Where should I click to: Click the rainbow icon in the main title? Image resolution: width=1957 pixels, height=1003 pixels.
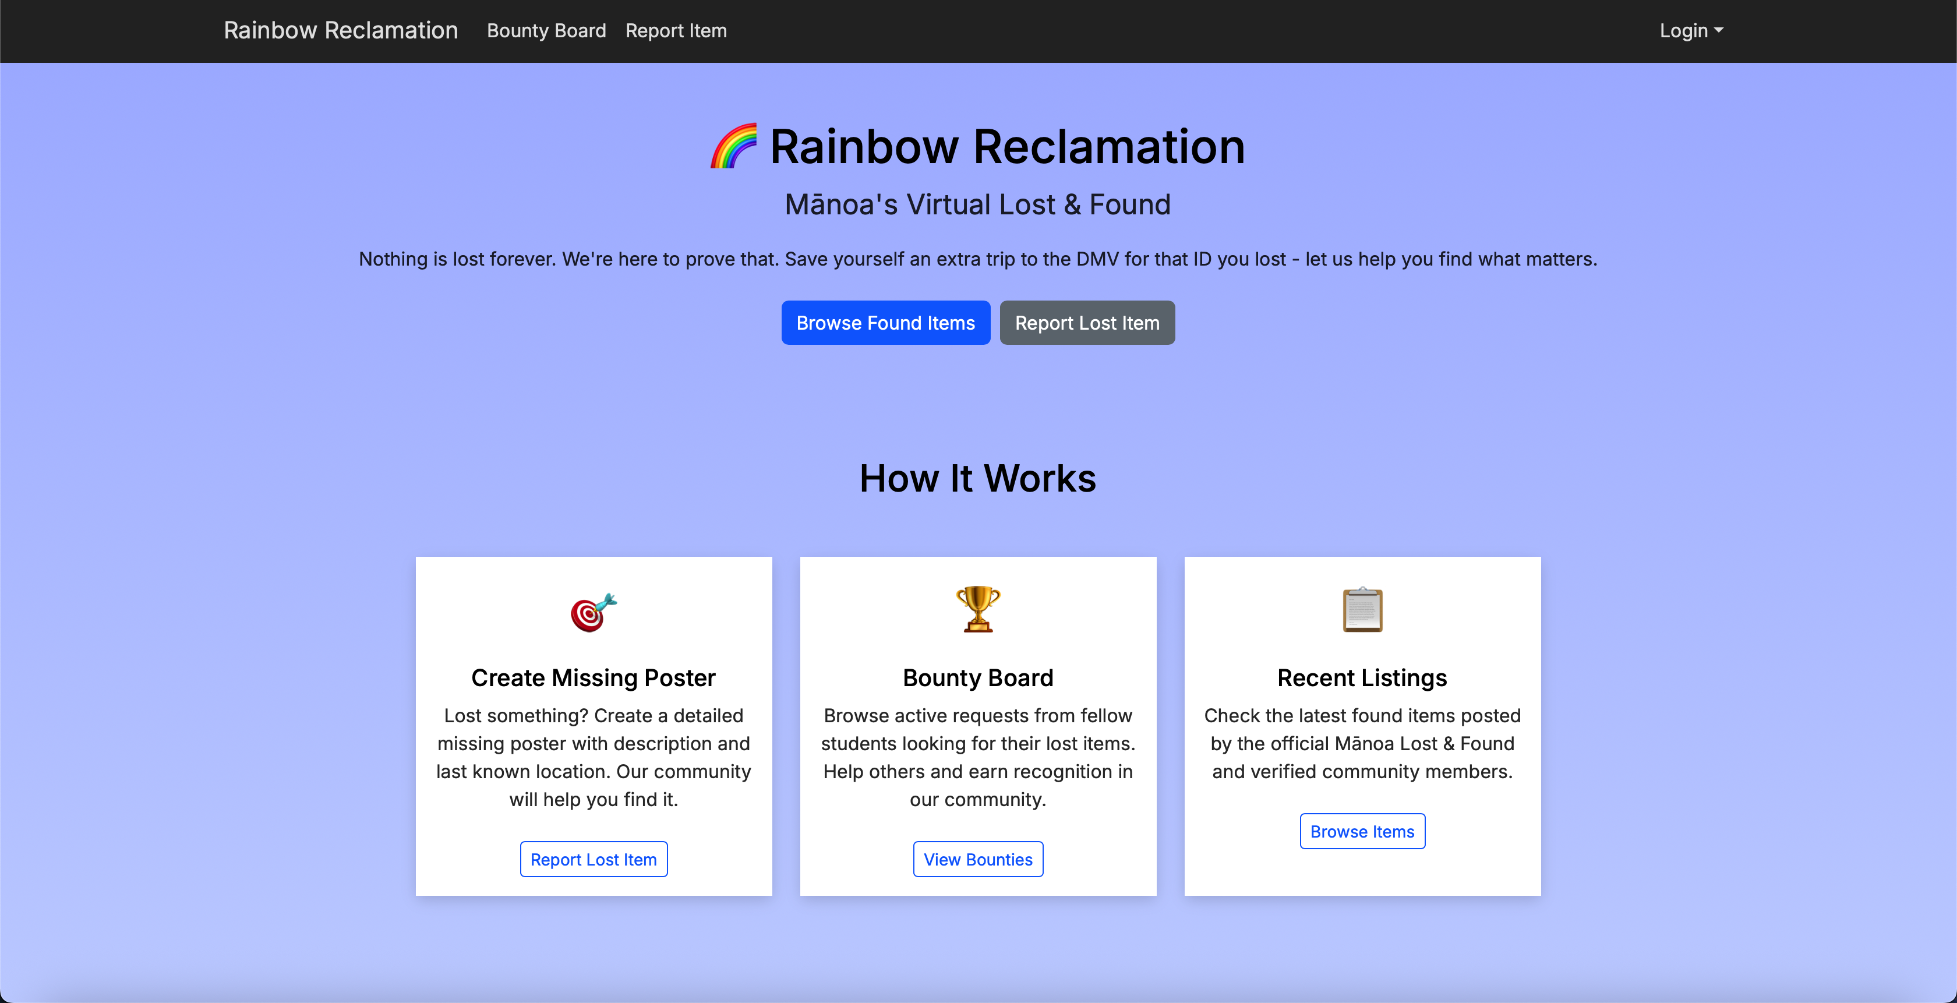(x=734, y=146)
